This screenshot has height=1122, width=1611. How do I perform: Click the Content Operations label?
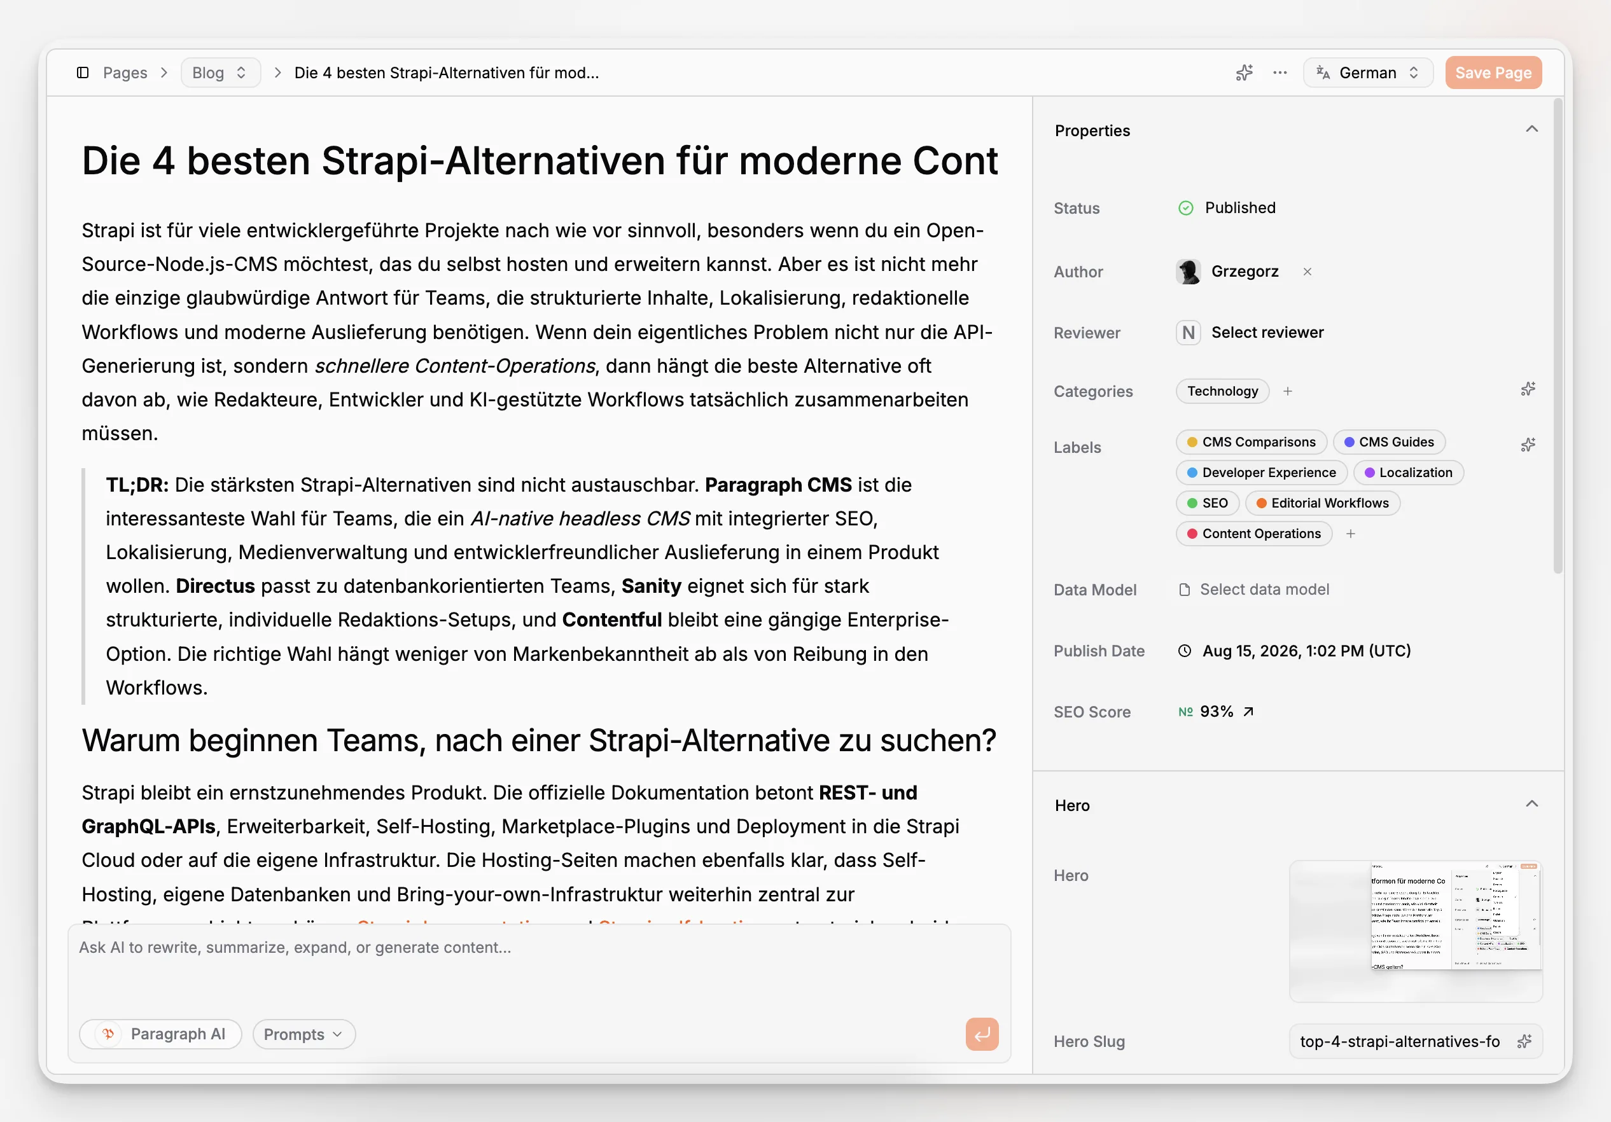(1254, 534)
